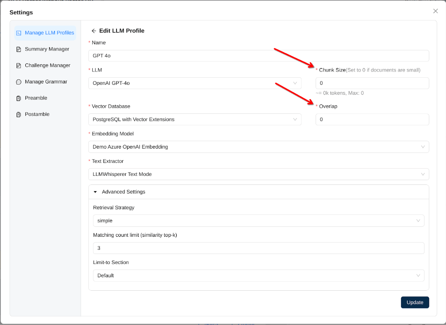This screenshot has height=325, width=446.
Task: Click into the Chunk Size input field
Action: tap(372, 83)
